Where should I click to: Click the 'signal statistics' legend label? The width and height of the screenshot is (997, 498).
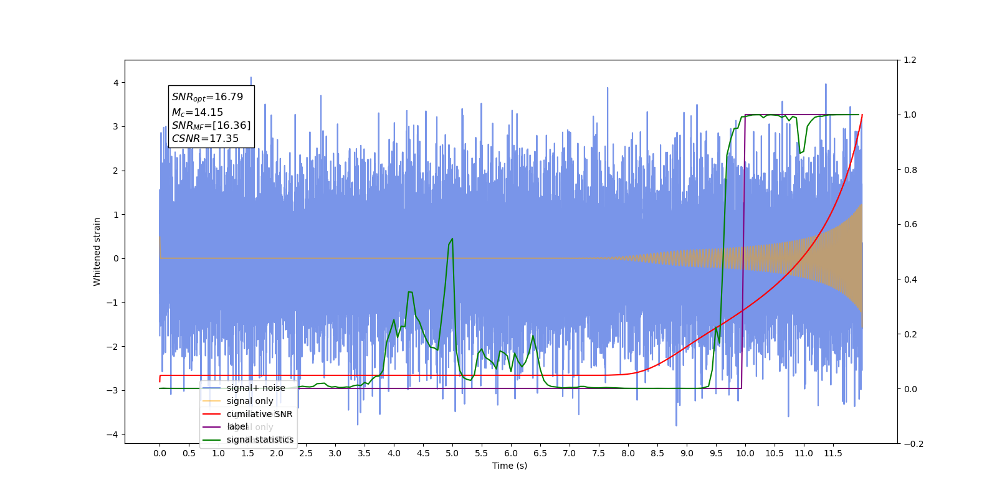coord(260,439)
